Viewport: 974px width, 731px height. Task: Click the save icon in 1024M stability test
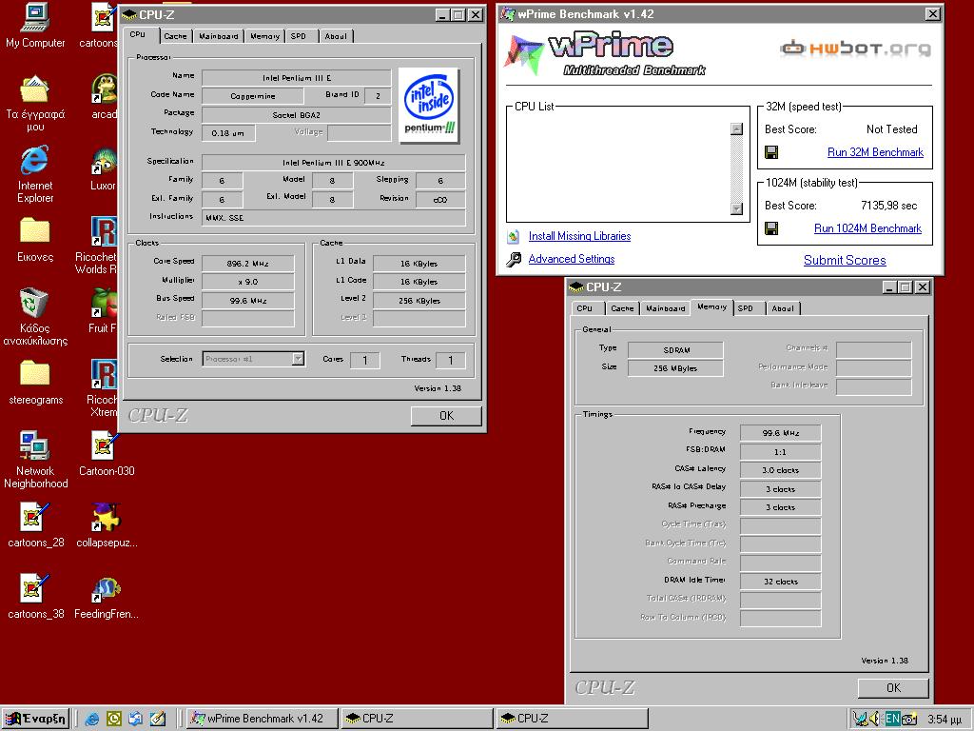(771, 228)
